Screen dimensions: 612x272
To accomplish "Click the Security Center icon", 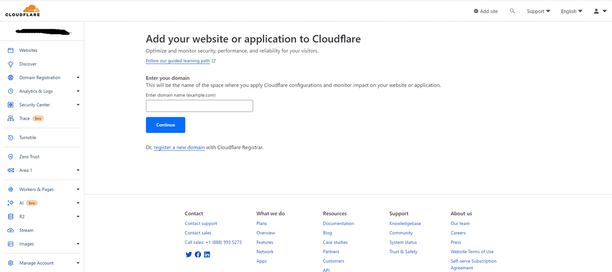I will click(x=10, y=105).
